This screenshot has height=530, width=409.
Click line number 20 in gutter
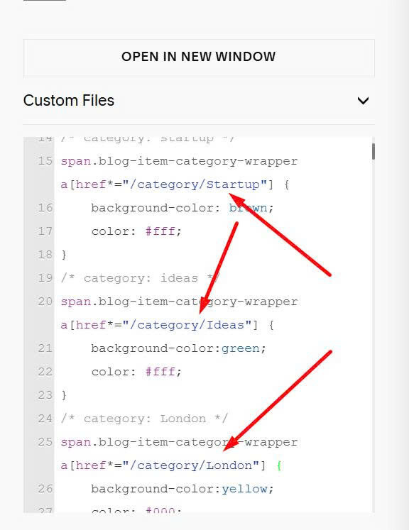click(45, 302)
